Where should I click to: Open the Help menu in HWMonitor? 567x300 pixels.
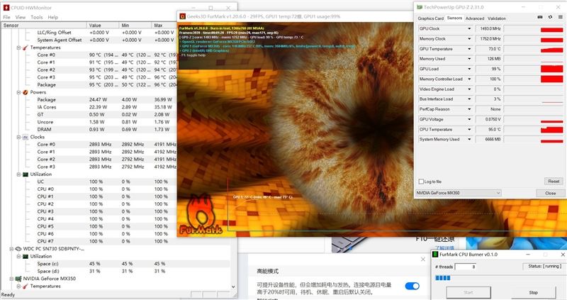[52, 17]
